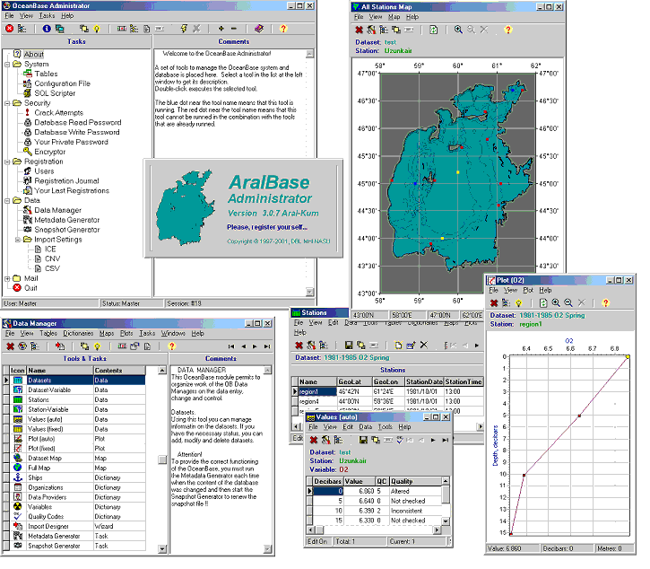This screenshot has width=650, height=569.
Task: Click vertical scrollbar thumb in Values table
Action: click(446, 495)
